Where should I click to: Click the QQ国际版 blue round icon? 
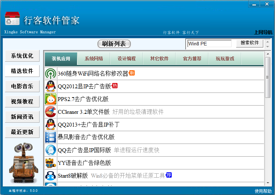tap(51, 150)
